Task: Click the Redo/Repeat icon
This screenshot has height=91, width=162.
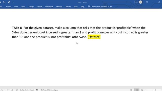Action: (x=9, y=2)
